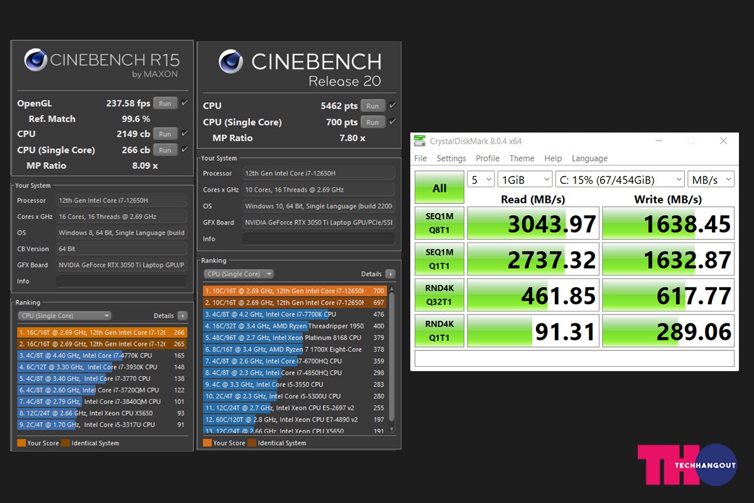Toggle CPU (Single Core) checkbox in Cinebench R20

[x=392, y=122]
